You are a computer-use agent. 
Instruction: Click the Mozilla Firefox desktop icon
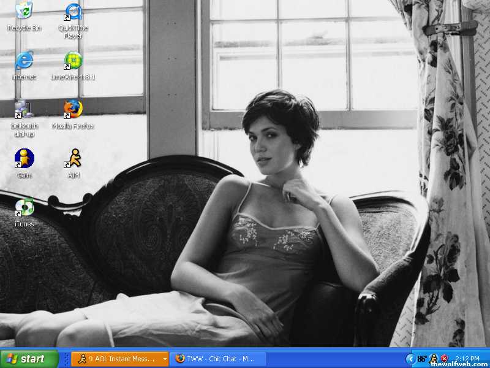73,109
